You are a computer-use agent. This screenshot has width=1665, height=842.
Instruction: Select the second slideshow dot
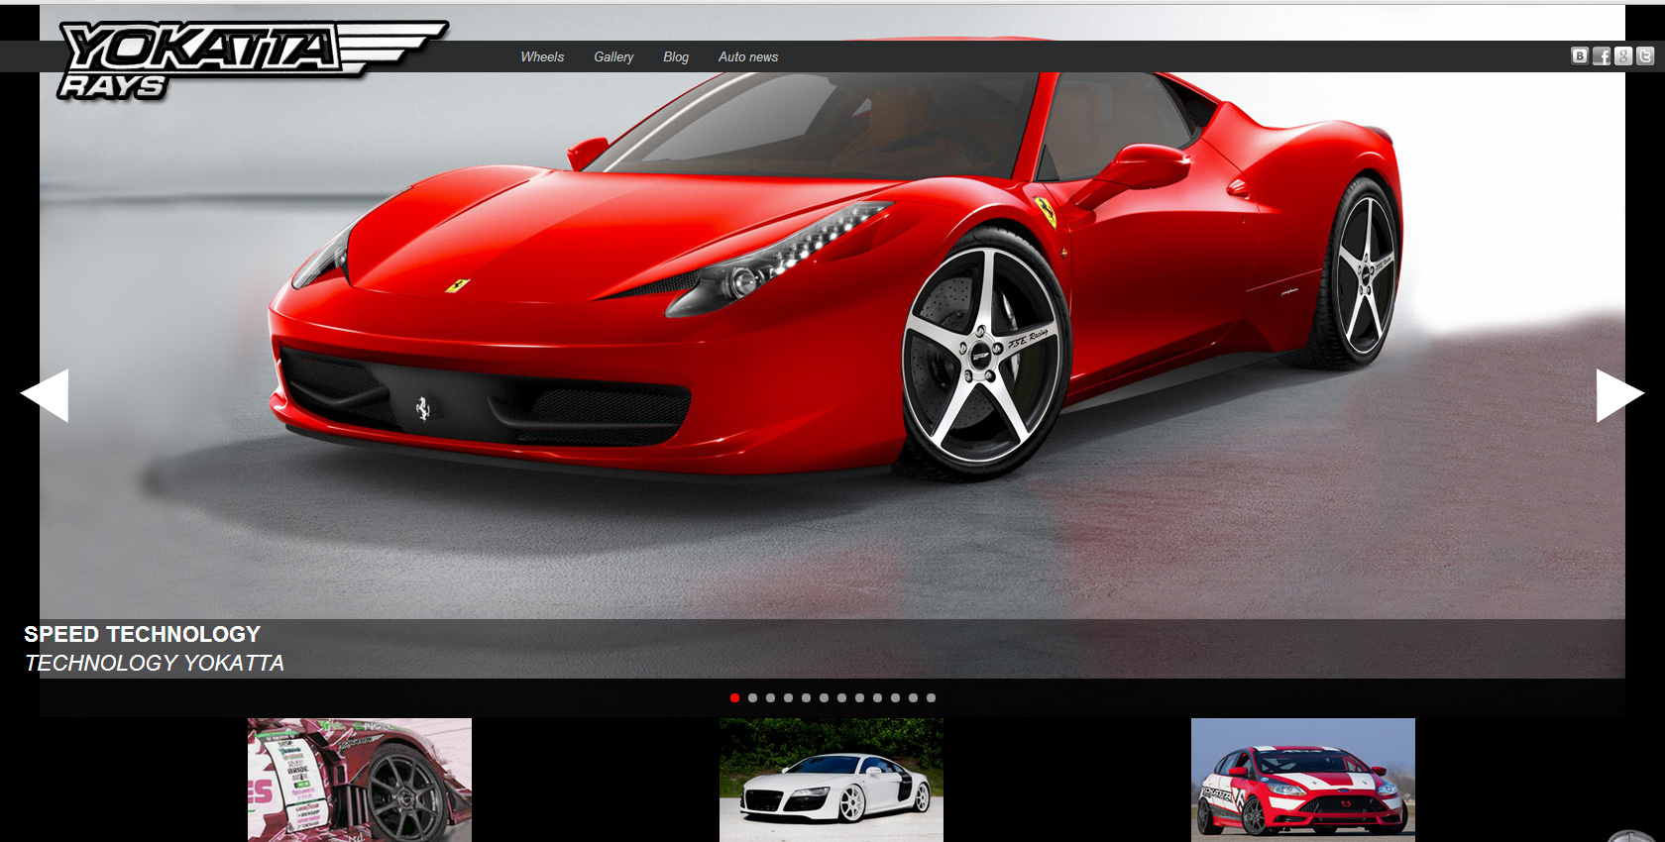coord(752,697)
